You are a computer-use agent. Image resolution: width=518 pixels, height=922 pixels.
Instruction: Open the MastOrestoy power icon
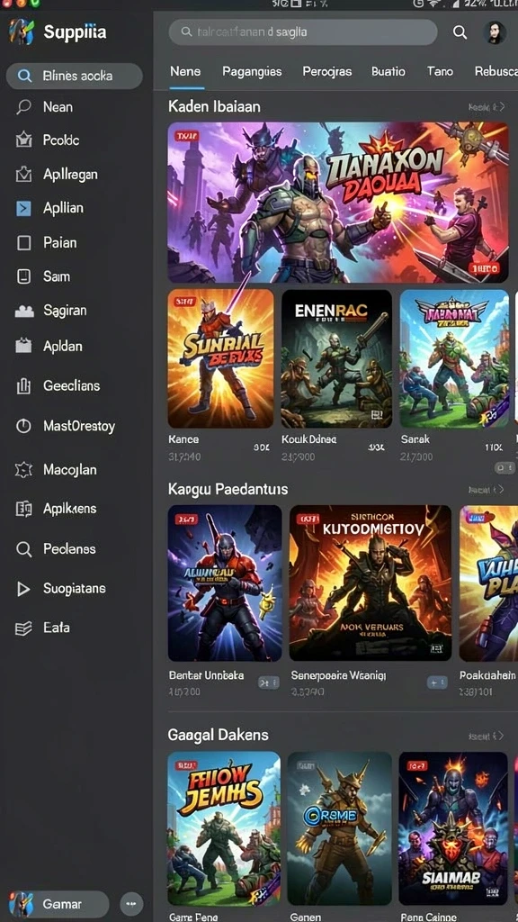[23, 426]
